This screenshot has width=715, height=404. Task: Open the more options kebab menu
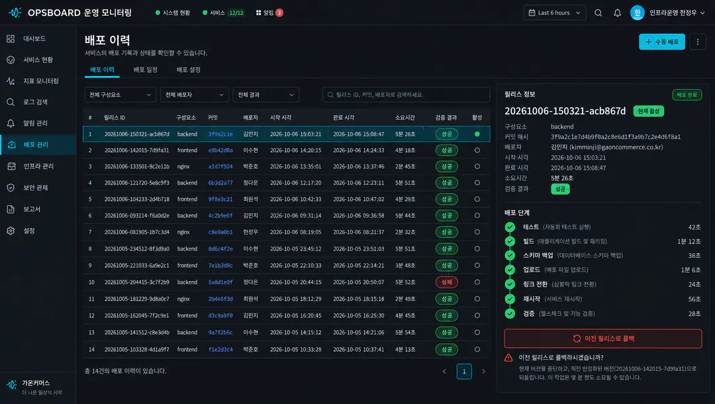pos(698,42)
